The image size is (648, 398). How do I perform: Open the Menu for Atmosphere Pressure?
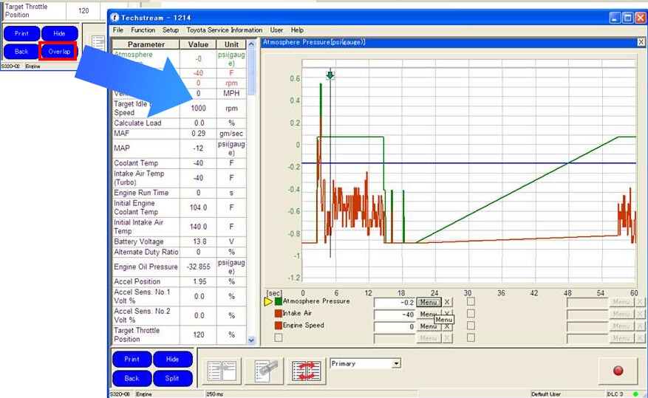(x=428, y=302)
